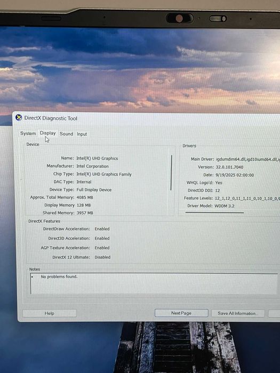Click the Help button
This screenshot has width=280, height=373.
pos(50,313)
